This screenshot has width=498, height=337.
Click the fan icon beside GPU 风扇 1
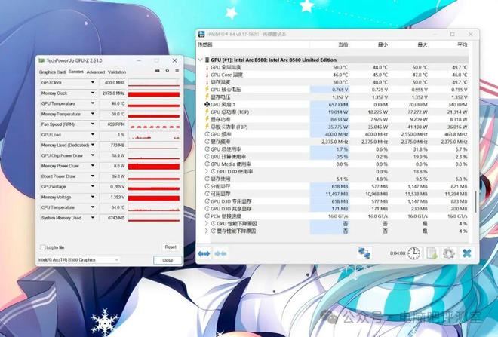[207, 104]
